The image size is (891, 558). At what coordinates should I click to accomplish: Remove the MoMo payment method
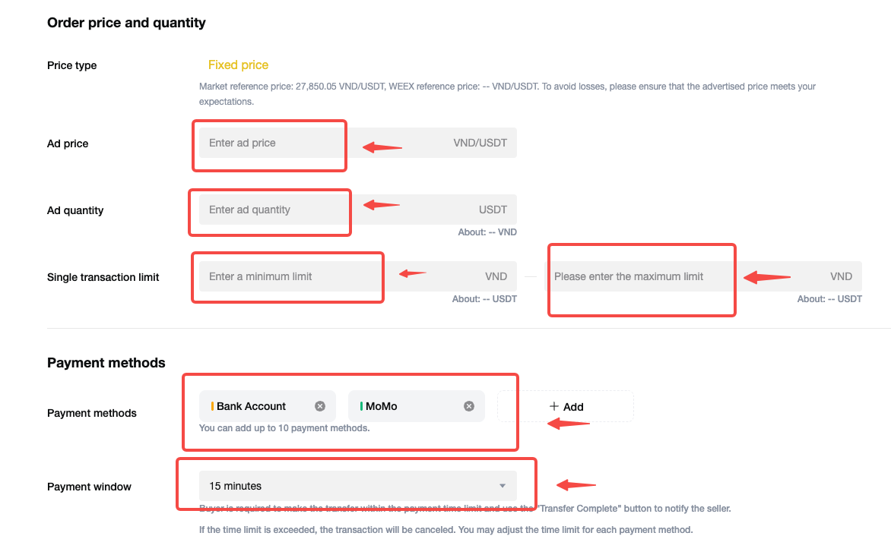pyautogui.click(x=469, y=406)
